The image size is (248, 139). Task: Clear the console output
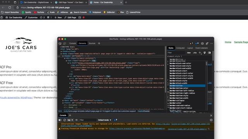[x=65, y=120]
